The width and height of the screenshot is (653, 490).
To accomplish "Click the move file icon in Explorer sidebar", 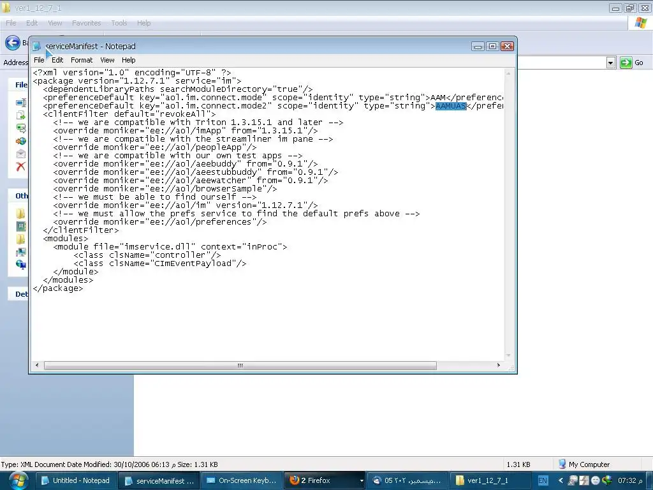I will coord(21,115).
